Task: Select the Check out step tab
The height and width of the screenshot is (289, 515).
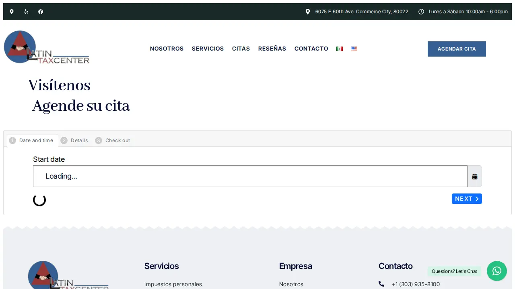Action: [113, 140]
